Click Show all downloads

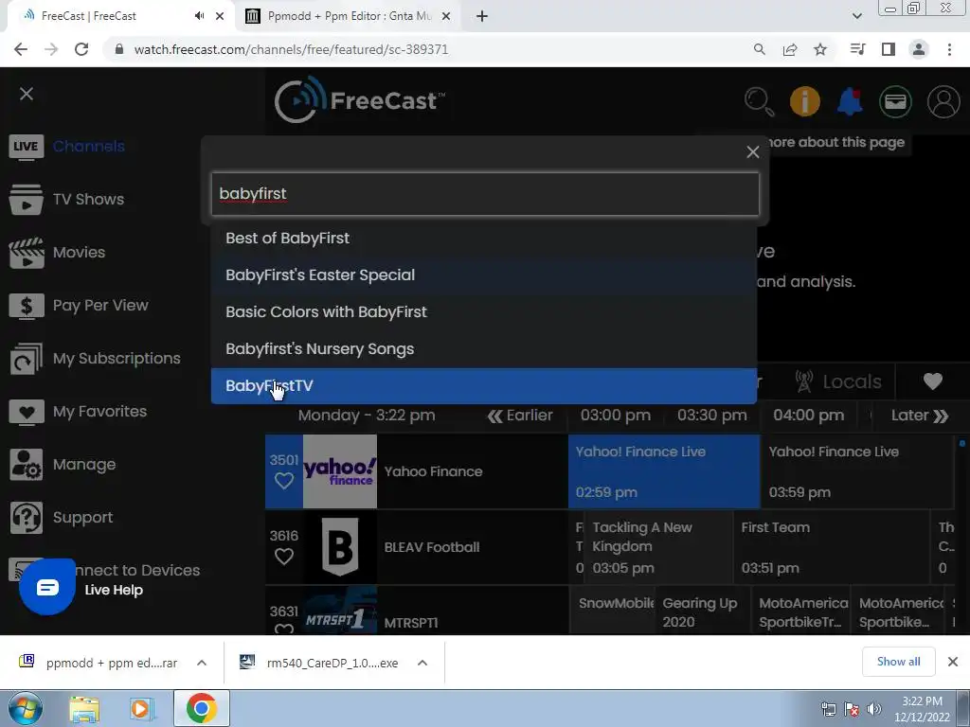898,662
